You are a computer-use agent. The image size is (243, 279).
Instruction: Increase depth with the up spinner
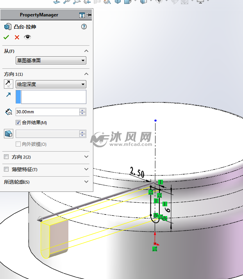(82, 110)
